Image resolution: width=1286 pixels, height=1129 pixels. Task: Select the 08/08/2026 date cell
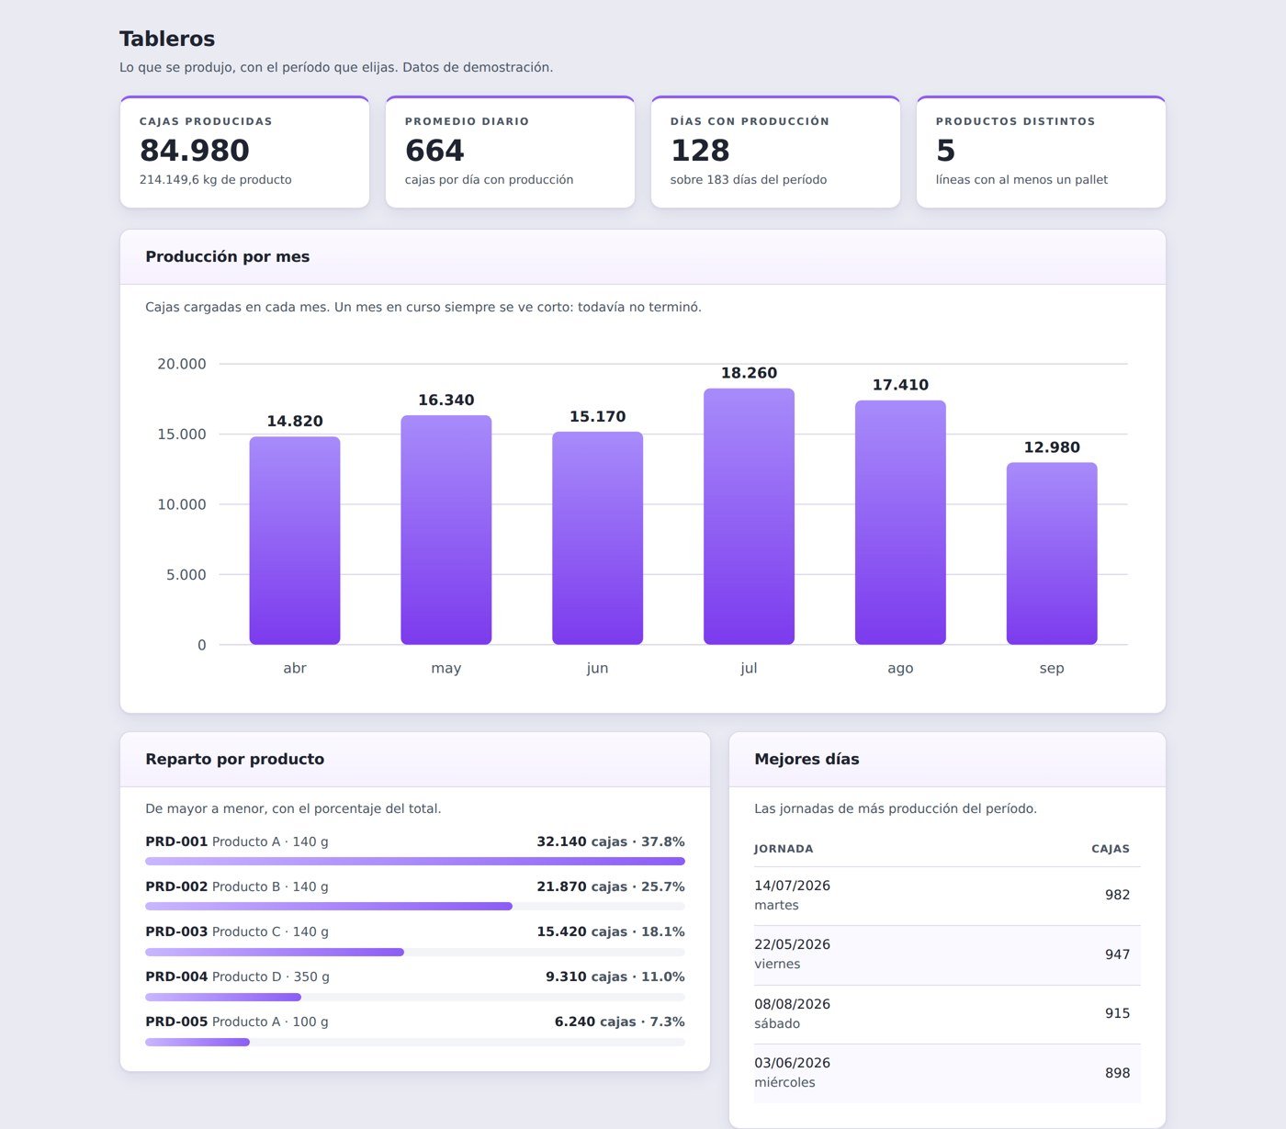coord(792,1004)
